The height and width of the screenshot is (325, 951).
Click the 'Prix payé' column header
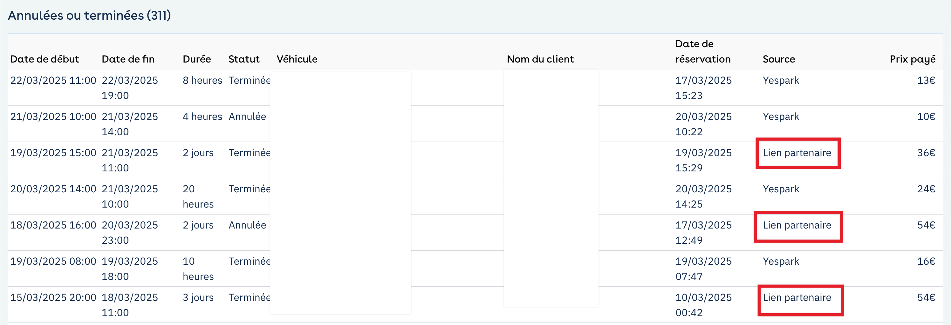click(913, 59)
